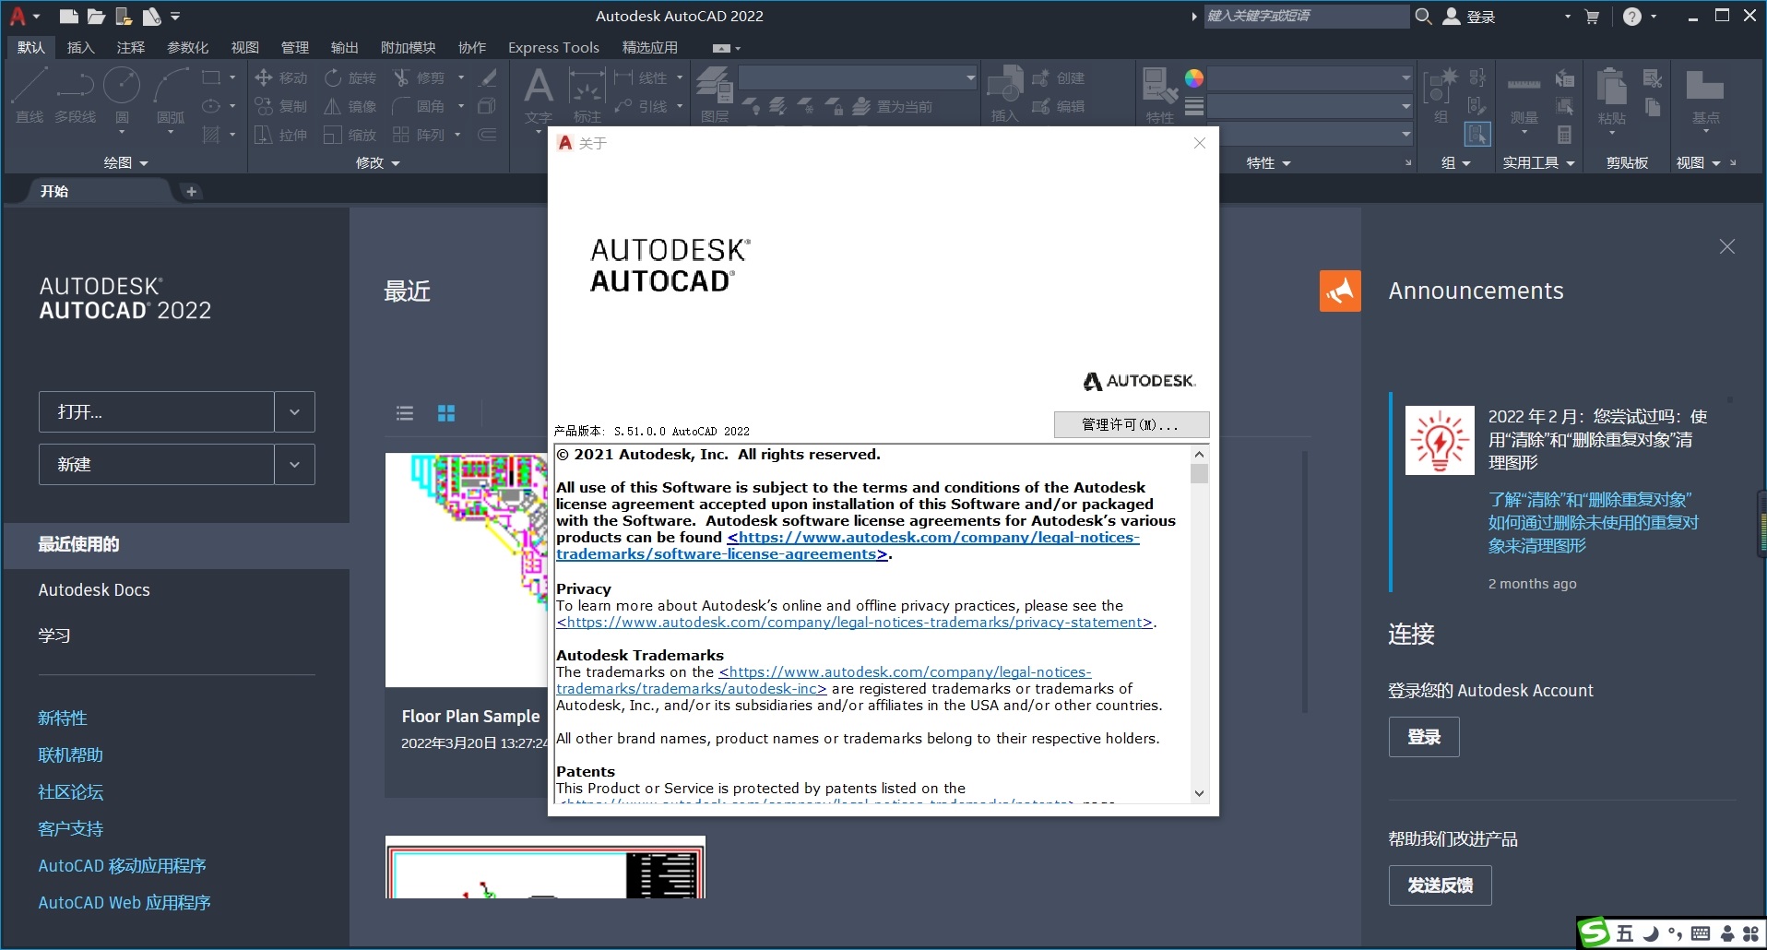The height and width of the screenshot is (950, 1767).
Task: Click the Send Feedback (发送反馈) button
Action: coord(1441,885)
